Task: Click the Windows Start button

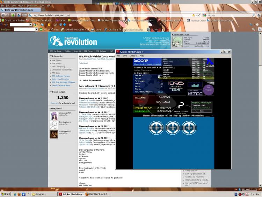Action: 5,194
